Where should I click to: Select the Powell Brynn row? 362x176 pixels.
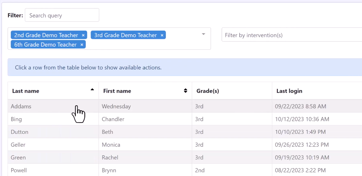[185, 170]
